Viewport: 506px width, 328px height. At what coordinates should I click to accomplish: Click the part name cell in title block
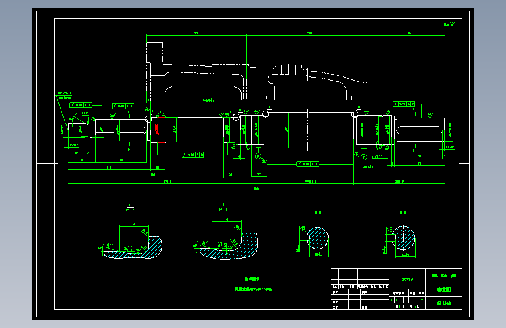coord(444,289)
